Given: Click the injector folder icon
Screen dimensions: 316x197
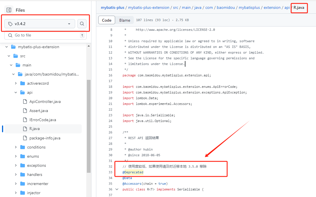Looking at the screenshot, I should coord(23,193).
